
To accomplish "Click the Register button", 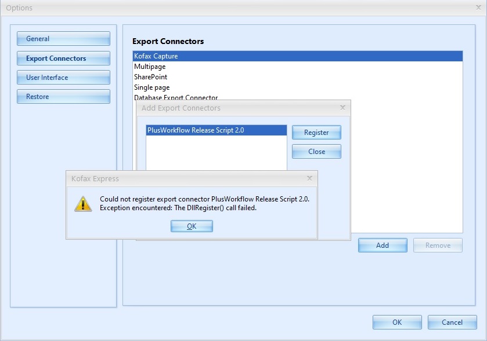I will (316, 133).
